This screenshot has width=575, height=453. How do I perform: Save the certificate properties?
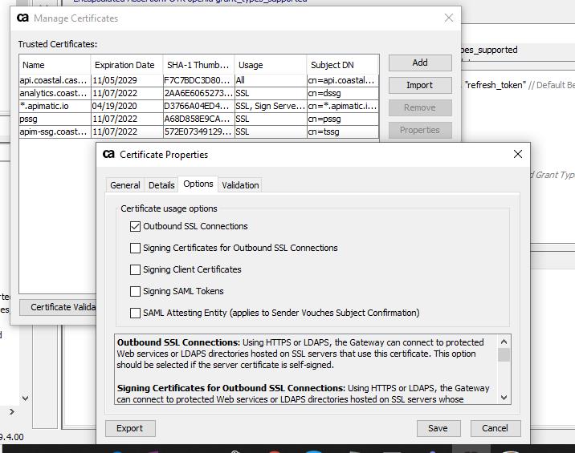pyautogui.click(x=438, y=428)
